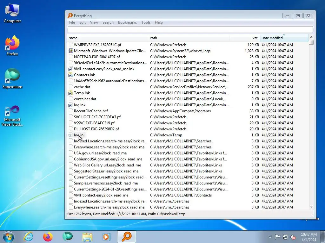This screenshot has height=243, width=325.
Task: Click the results list scroll up arrow
Action: pyautogui.click(x=311, y=37)
